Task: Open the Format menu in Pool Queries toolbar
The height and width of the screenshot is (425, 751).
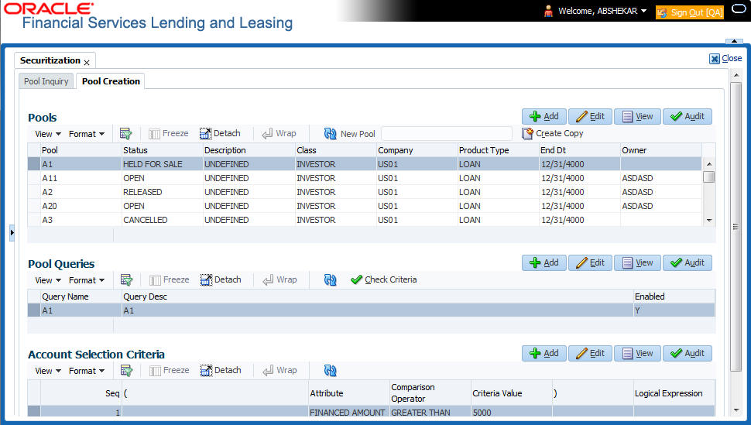Action: click(x=87, y=280)
